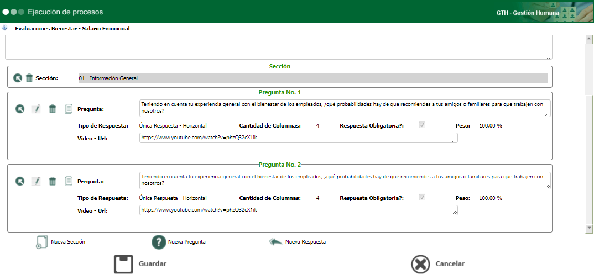
Task: Click the 'Pregunta No. 2' heading
Action: [x=279, y=165]
